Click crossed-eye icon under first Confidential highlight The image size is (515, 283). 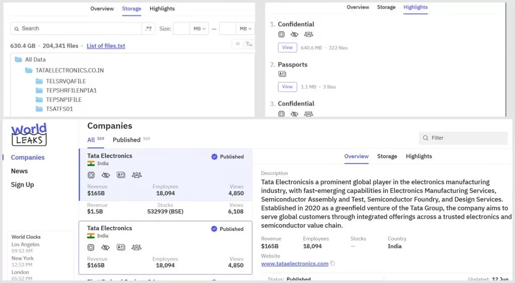tap(294, 34)
